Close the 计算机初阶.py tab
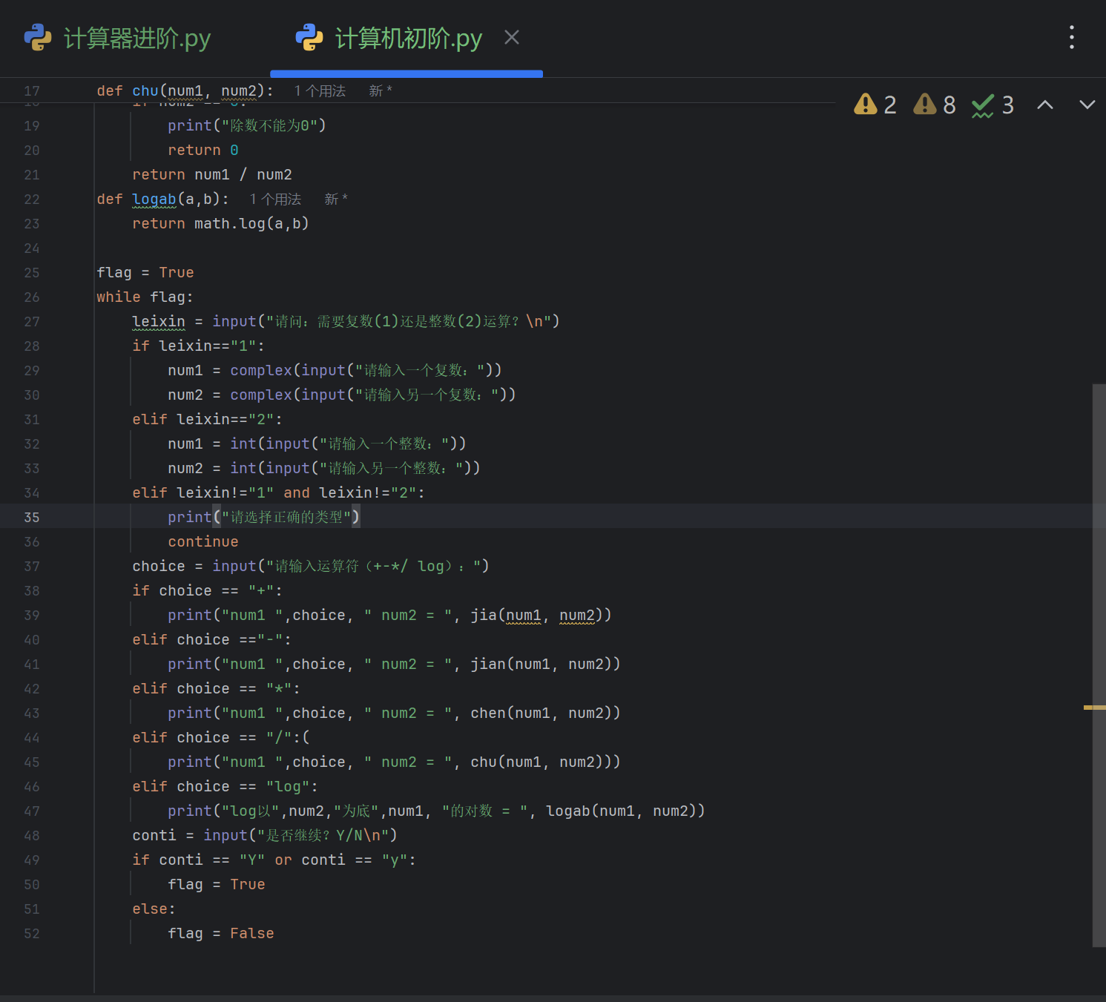Screen dimensions: 1106x1002 tap(512, 37)
